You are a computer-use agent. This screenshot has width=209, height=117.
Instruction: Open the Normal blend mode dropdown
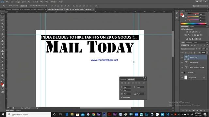click(187, 49)
